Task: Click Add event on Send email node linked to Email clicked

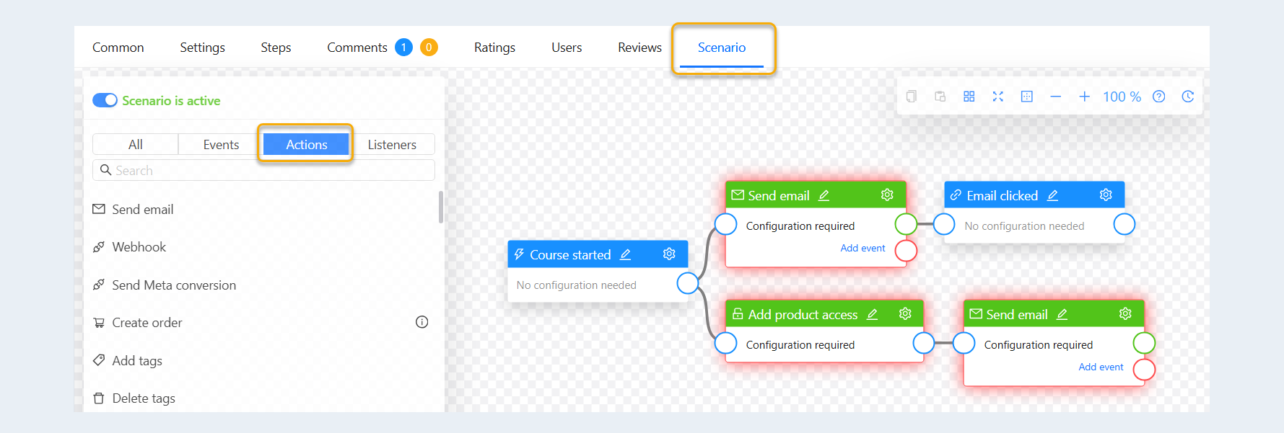Action: click(862, 248)
